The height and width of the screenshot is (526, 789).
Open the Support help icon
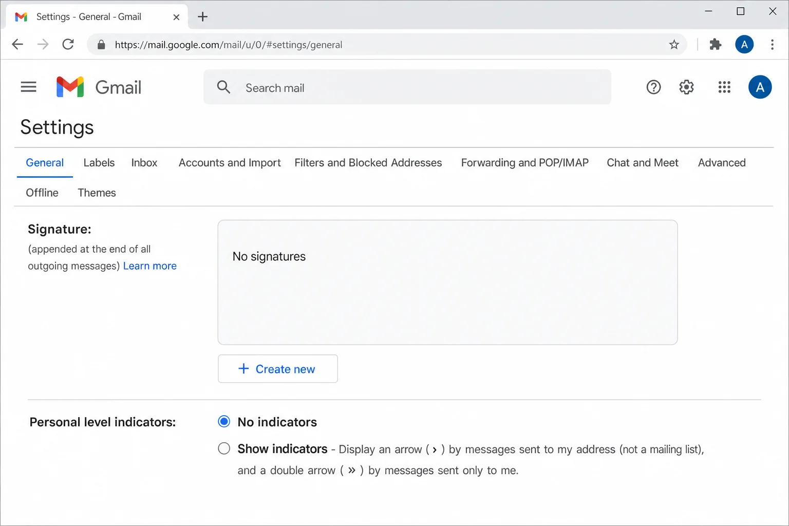[x=653, y=87]
